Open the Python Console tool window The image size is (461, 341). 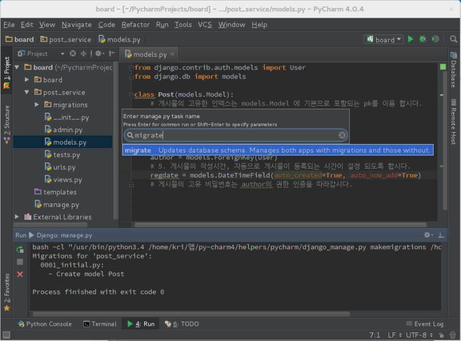click(45, 324)
